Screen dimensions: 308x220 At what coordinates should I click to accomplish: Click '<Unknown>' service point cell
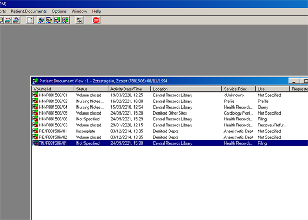pos(234,95)
